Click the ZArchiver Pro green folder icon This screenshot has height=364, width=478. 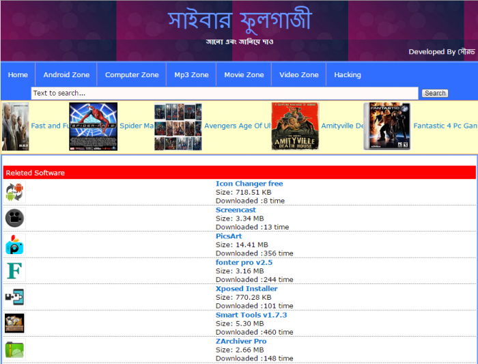tap(14, 350)
